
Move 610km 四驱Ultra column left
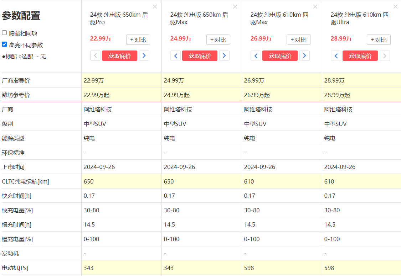click(336, 56)
